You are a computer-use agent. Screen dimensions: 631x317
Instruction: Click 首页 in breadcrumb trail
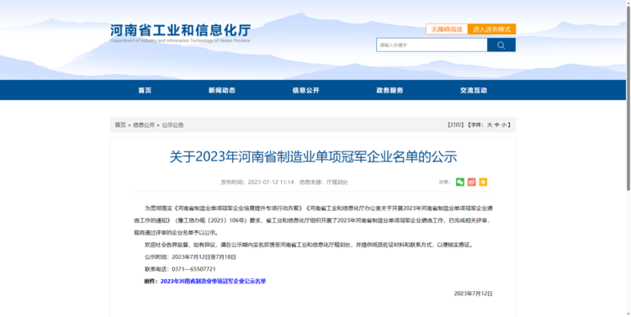pos(120,125)
